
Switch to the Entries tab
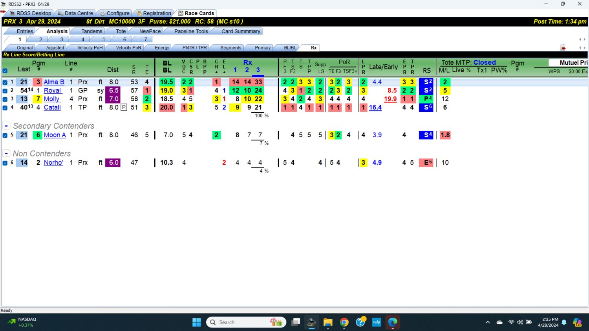point(25,31)
